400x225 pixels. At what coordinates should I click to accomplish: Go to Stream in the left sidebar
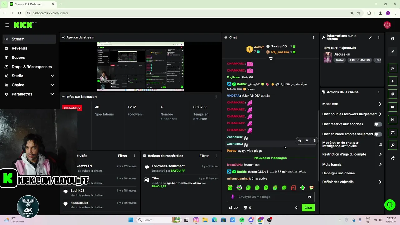pyautogui.click(x=29, y=39)
